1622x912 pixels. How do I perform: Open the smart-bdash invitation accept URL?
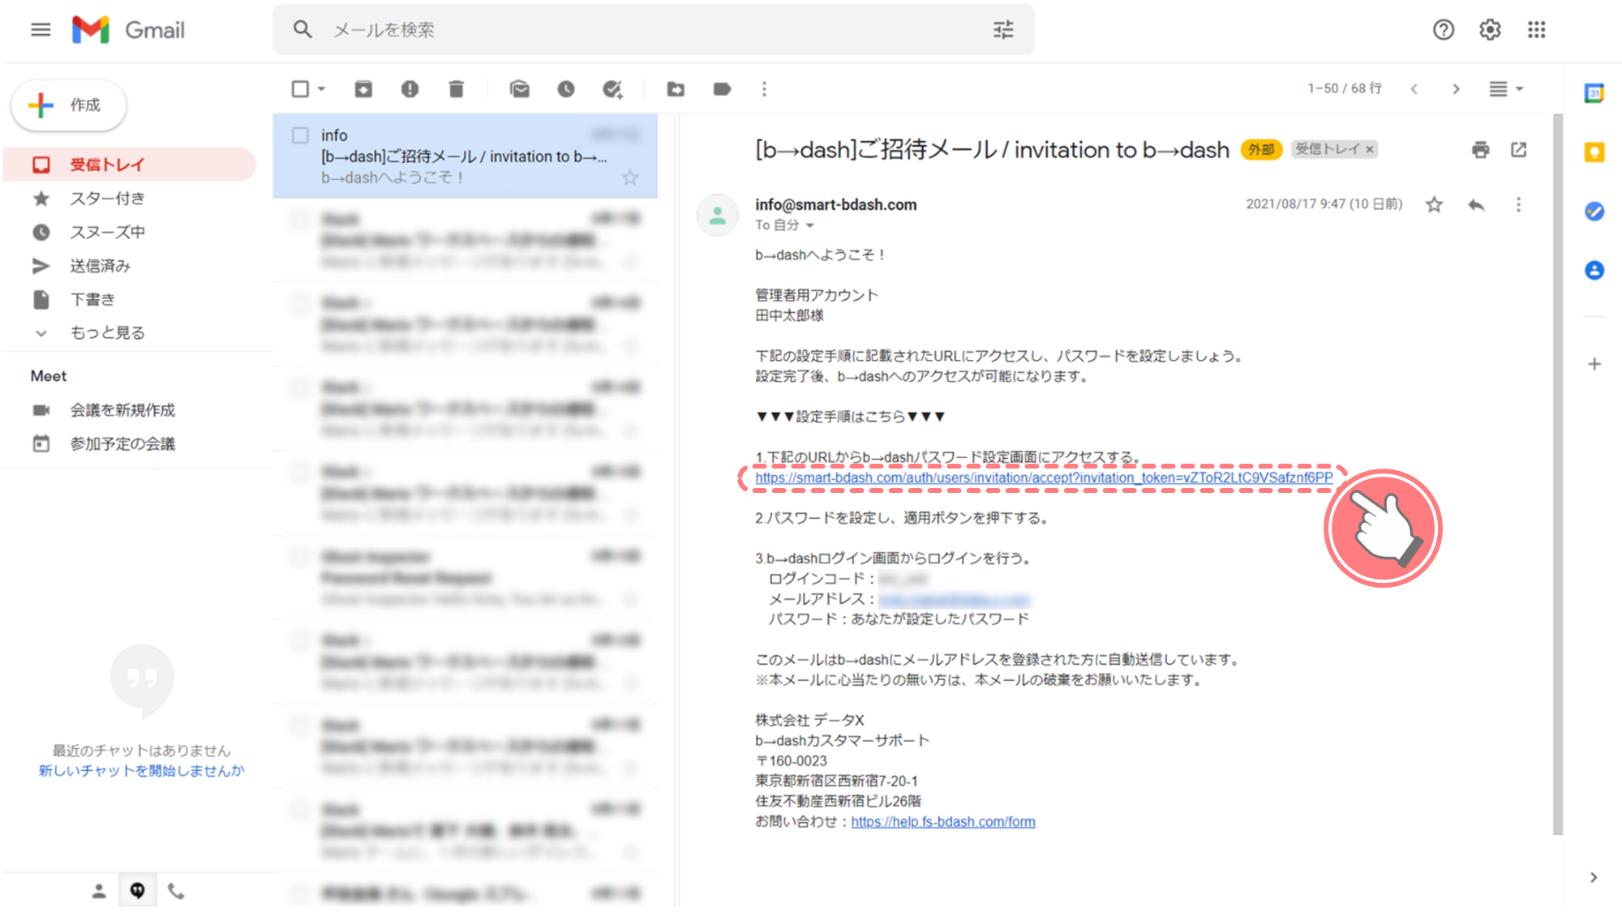click(1044, 478)
